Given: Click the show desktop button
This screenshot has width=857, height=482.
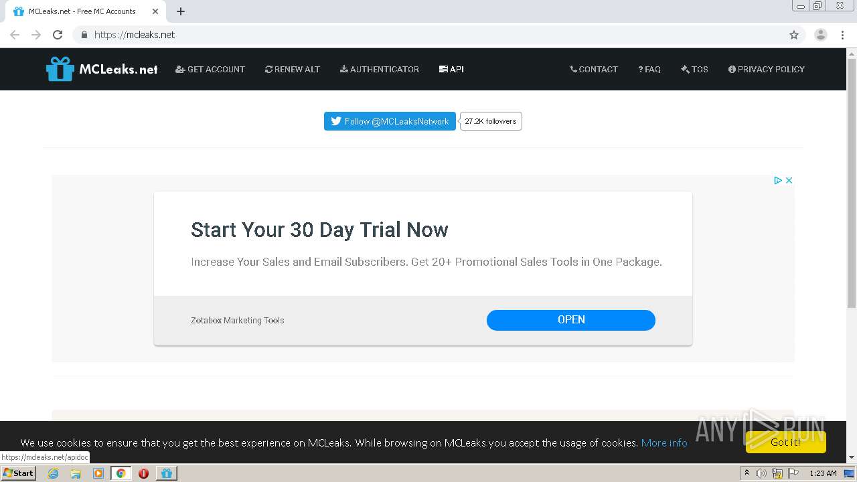Looking at the screenshot, I should pyautogui.click(x=850, y=473).
